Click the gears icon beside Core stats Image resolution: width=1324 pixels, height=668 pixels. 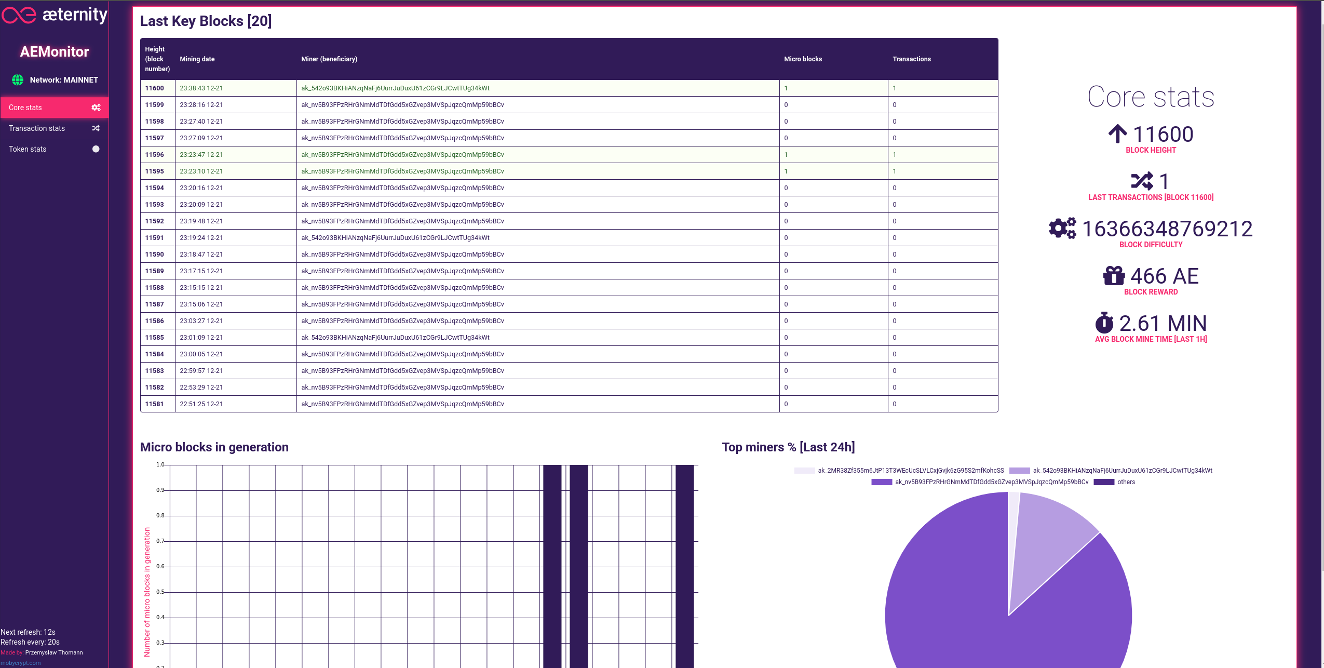tap(96, 108)
